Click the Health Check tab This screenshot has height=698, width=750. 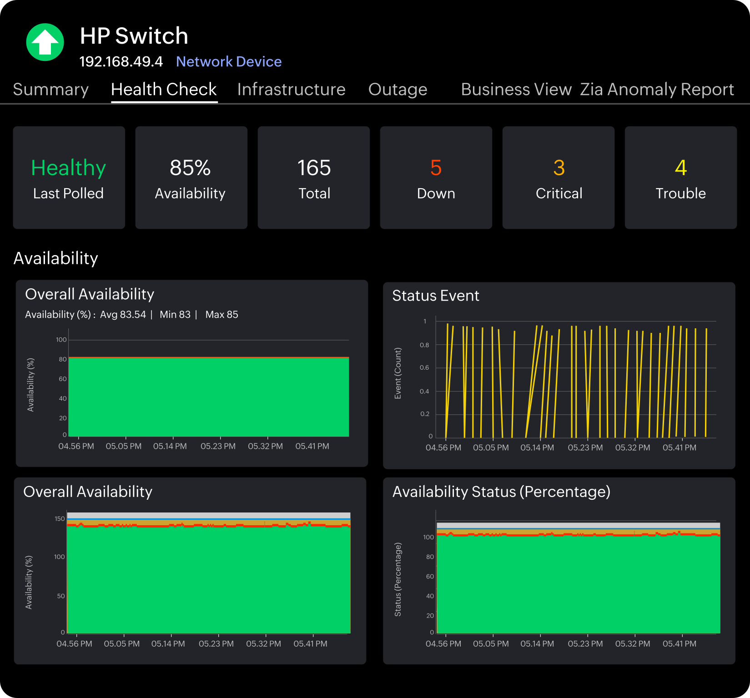coord(164,90)
